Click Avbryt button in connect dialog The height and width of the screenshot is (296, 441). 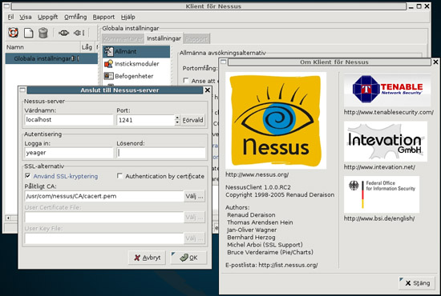pyautogui.click(x=147, y=258)
